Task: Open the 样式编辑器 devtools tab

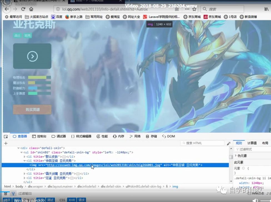Action: click(81, 136)
